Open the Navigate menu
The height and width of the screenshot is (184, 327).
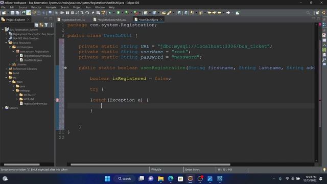[x=51, y=7]
